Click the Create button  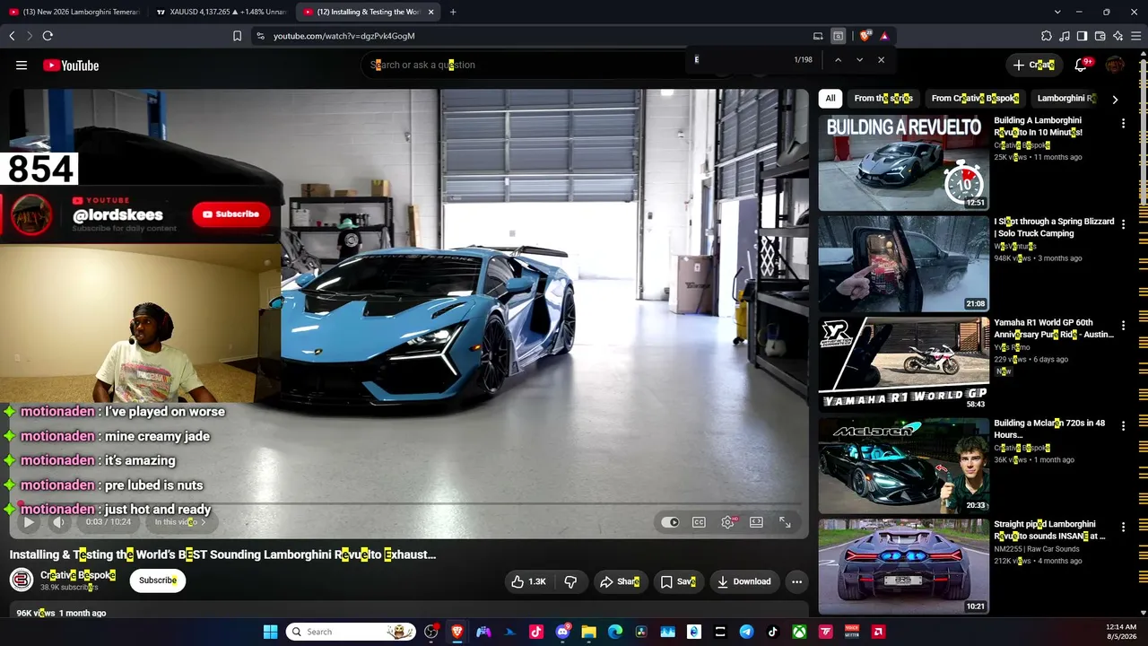(x=1033, y=65)
